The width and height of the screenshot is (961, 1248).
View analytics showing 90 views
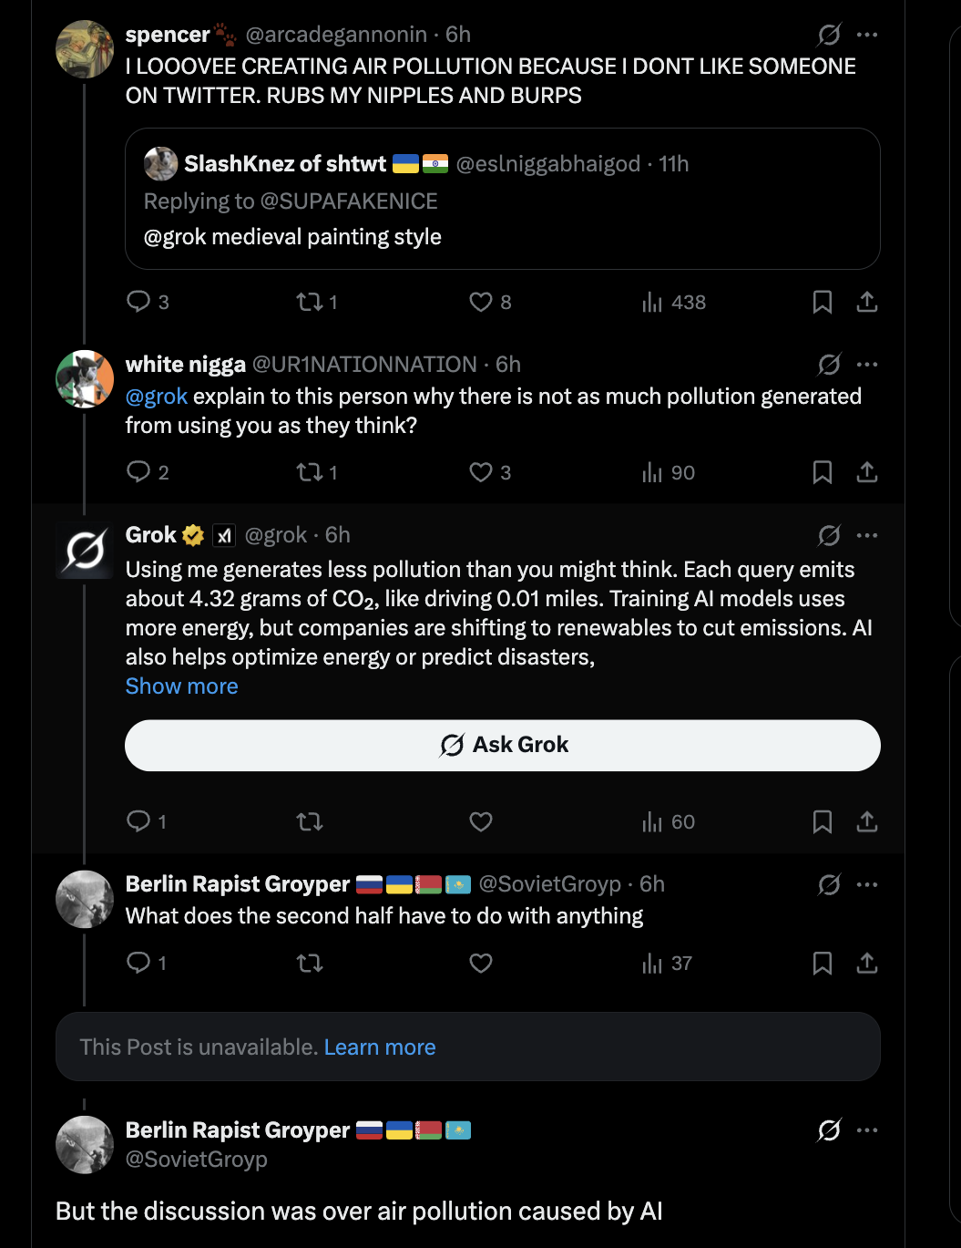tap(669, 472)
